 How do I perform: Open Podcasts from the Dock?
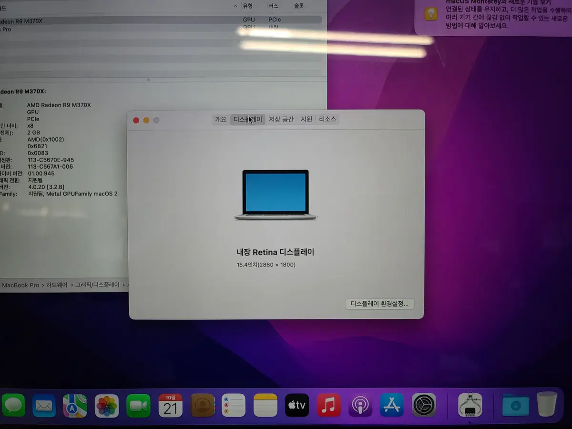pyautogui.click(x=360, y=406)
